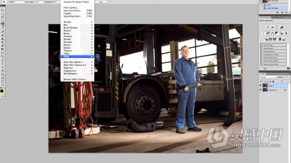Hide the Background layer eye icon
Screen dimensions: 291x163
(260, 90)
